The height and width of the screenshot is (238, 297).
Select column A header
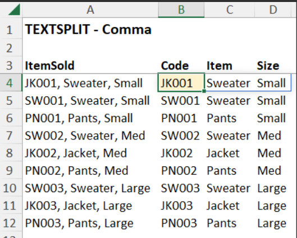point(90,10)
